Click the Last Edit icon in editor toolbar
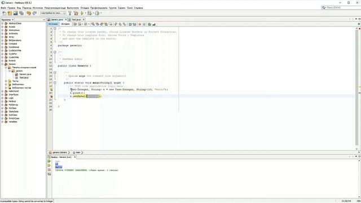Screen dimensions: 361x203 [x=75, y=24]
